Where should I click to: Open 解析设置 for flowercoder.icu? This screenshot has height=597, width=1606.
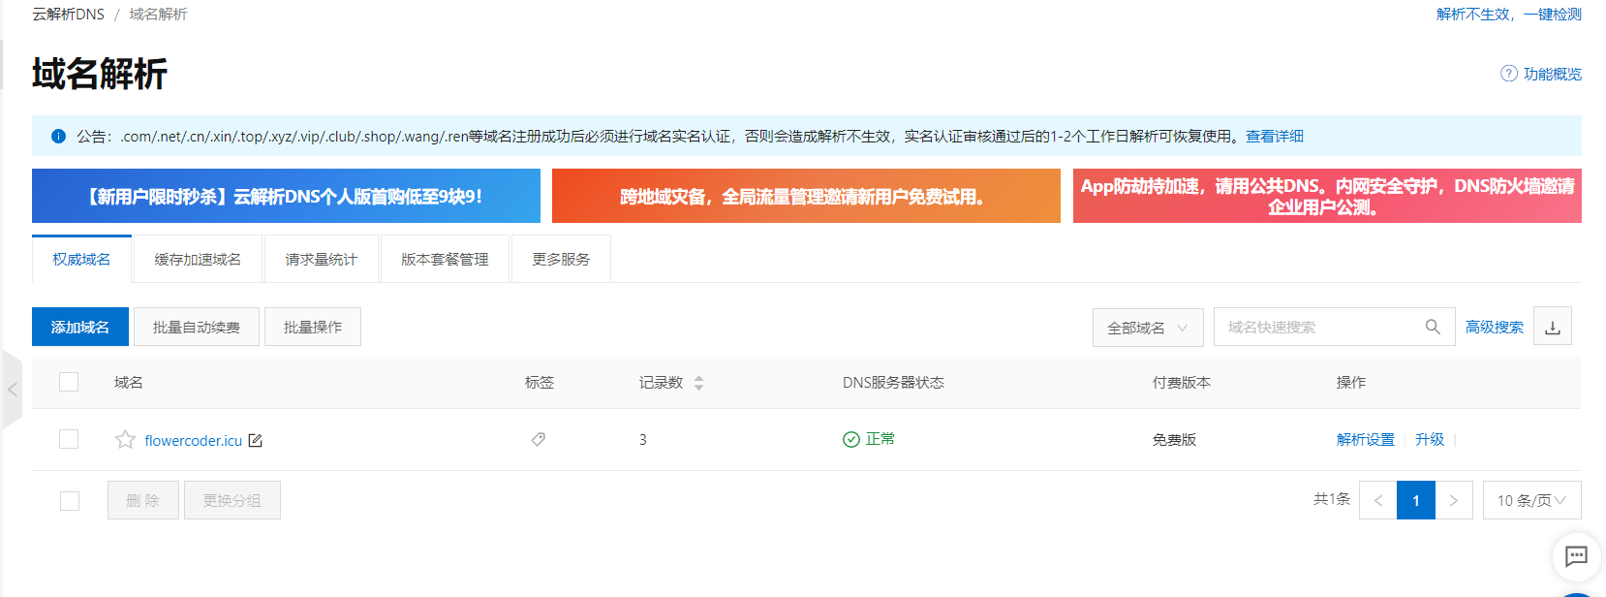coord(1366,439)
